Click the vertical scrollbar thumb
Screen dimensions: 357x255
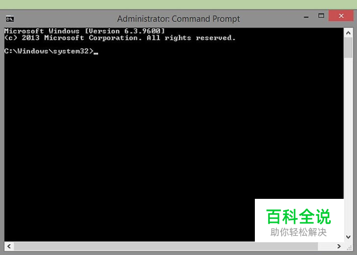(348, 48)
